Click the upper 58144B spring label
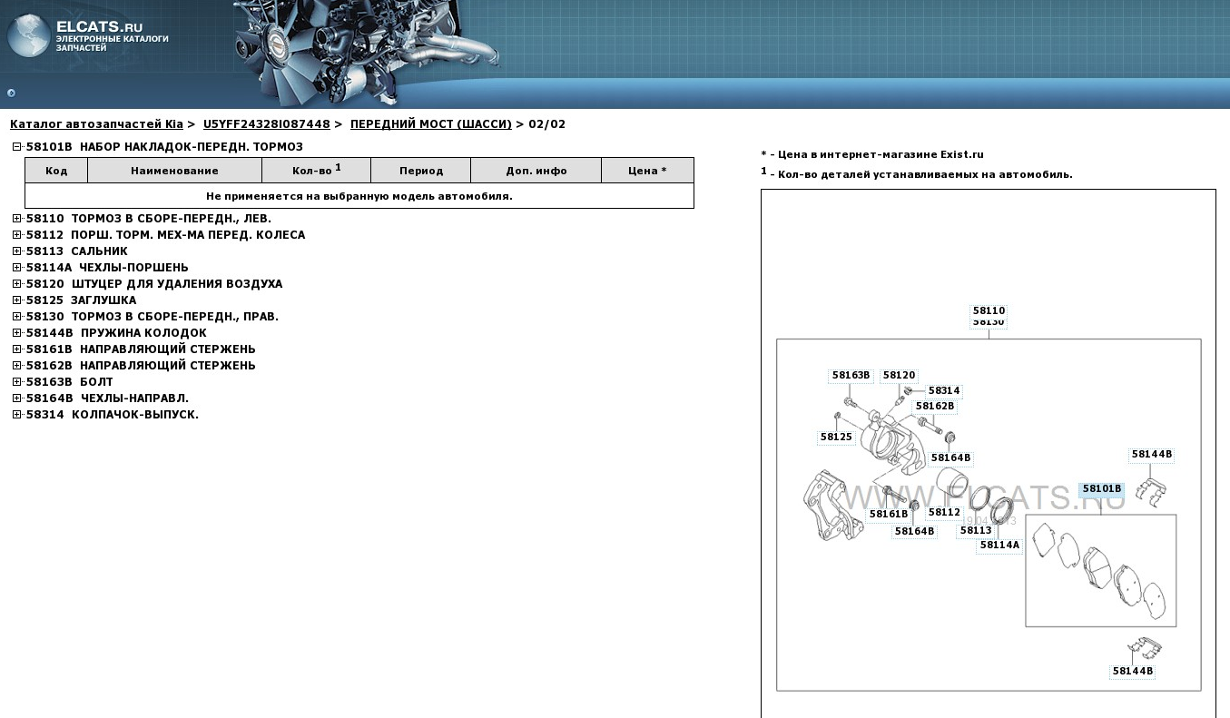Screen dimensions: 1230x718 point(1151,454)
